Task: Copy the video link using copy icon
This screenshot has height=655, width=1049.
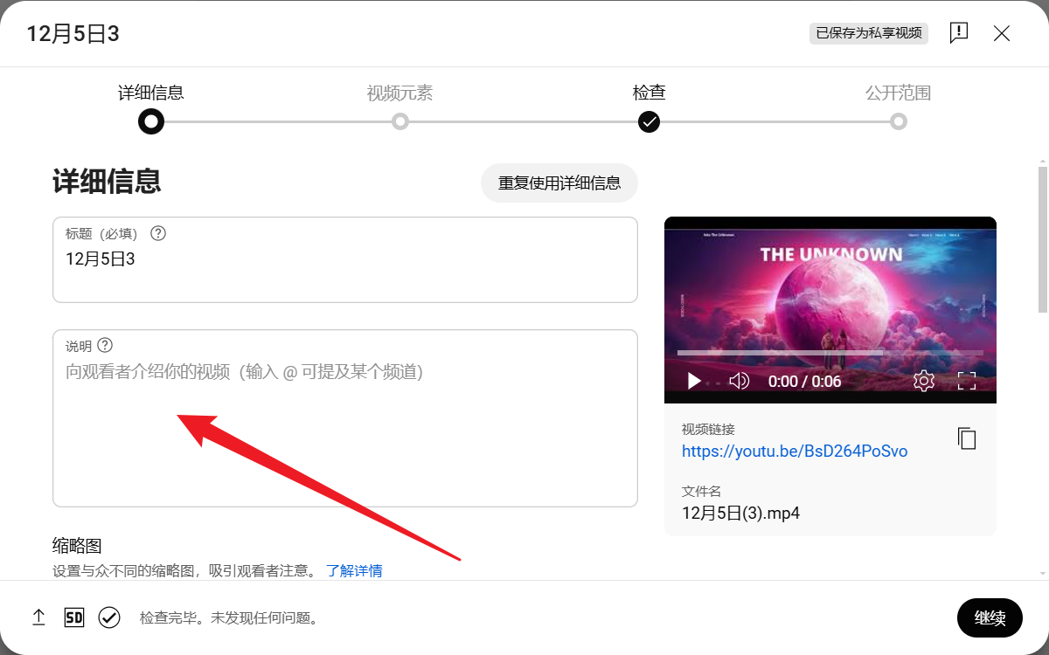Action: coord(966,439)
